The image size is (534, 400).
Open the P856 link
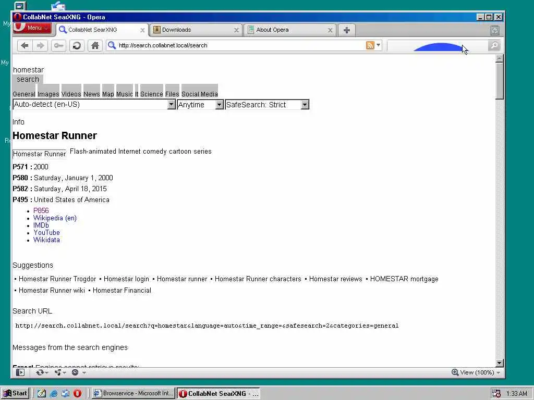pyautogui.click(x=41, y=210)
